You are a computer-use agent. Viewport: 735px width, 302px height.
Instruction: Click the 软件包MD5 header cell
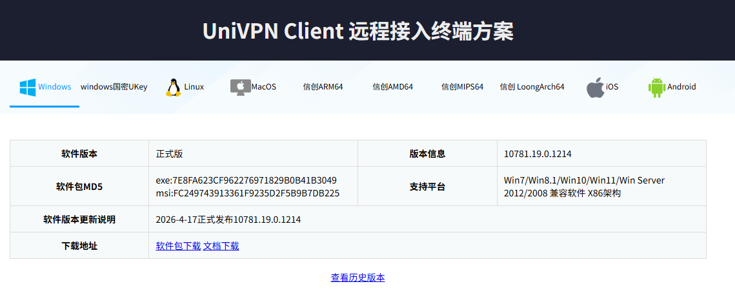point(79,187)
